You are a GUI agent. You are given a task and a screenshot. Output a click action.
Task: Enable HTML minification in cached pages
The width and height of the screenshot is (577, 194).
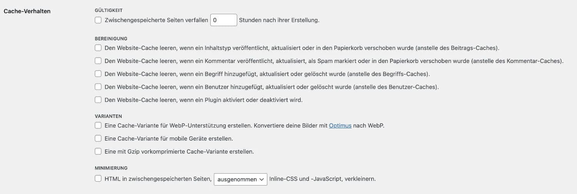pyautogui.click(x=98, y=179)
